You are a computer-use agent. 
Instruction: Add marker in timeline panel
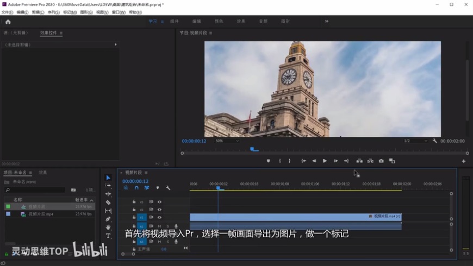pyautogui.click(x=158, y=188)
